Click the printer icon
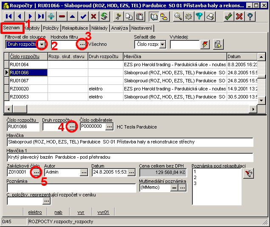Image resolution: width=270 pixels, height=227 pixels. (x=210, y=17)
